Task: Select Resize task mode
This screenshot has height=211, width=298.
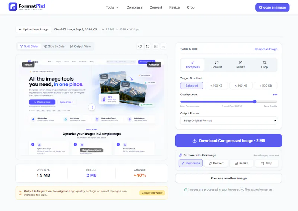Action: pos(241,65)
